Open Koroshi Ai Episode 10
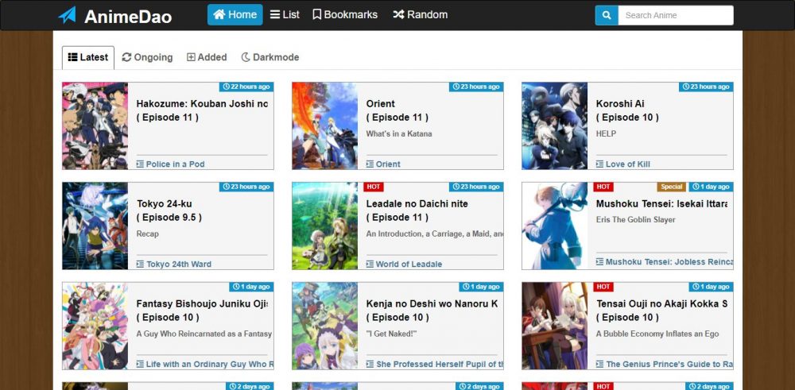This screenshot has height=390, width=795. 627,110
